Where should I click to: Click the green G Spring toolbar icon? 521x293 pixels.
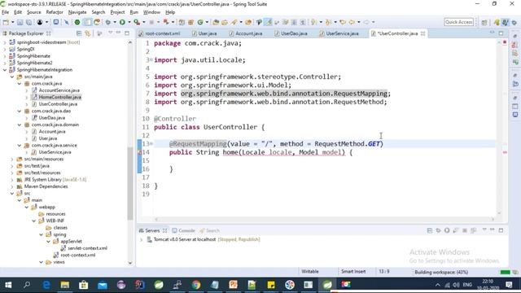(x=200, y=22)
